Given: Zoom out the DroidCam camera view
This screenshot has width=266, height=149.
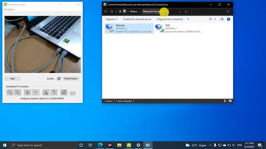Looking at the screenshot, I should click(x=10, y=92).
